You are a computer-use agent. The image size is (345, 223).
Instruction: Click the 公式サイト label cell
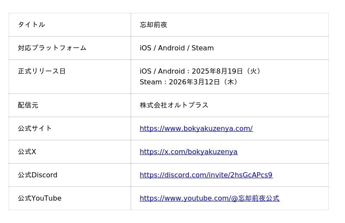point(34,128)
